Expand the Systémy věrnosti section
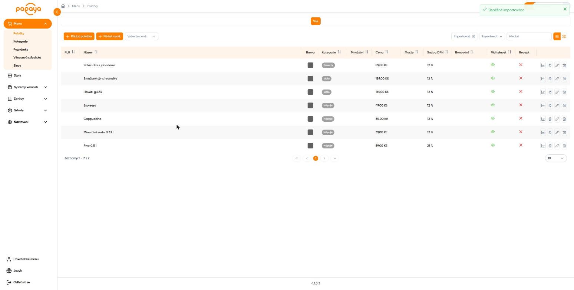Screen dimensions: 574x290 [x=28, y=87]
